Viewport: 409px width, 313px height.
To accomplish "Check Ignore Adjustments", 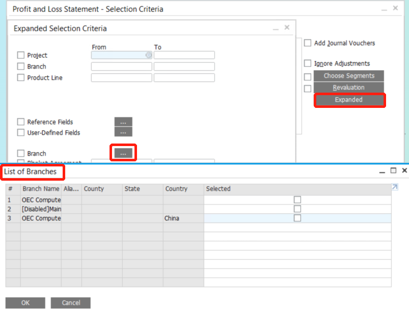I will coord(308,63).
